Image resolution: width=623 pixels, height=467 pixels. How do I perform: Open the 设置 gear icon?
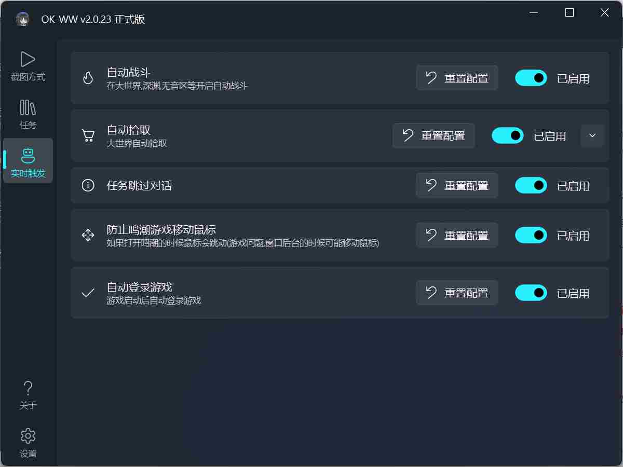tap(28, 436)
